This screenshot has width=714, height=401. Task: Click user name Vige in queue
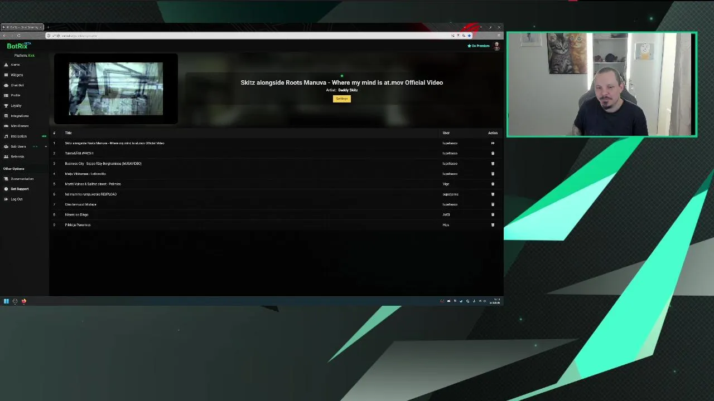pos(446,184)
